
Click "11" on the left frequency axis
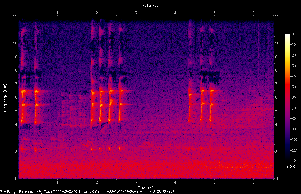tap(15, 30)
